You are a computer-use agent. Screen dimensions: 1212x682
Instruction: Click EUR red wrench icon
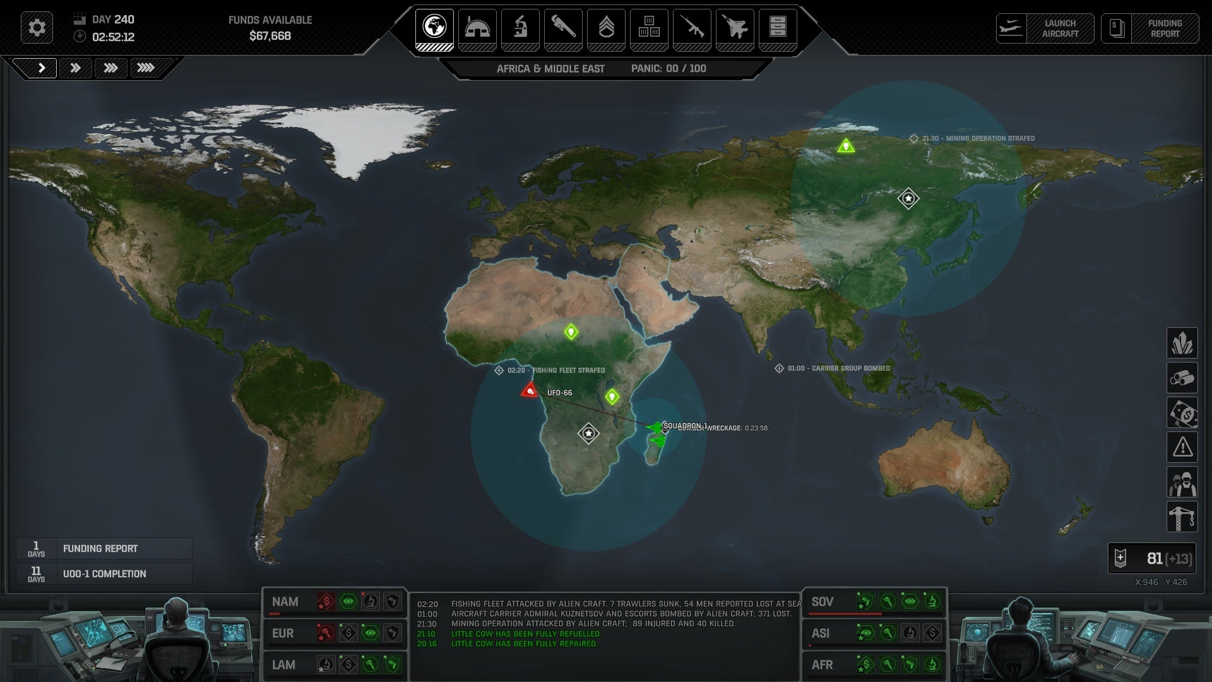pyautogui.click(x=326, y=633)
